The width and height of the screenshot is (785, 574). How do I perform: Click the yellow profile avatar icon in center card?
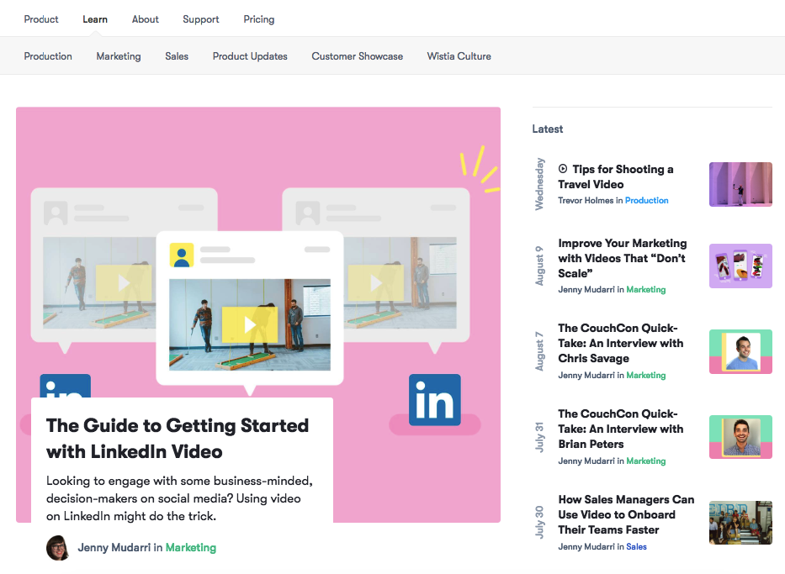pyautogui.click(x=182, y=255)
